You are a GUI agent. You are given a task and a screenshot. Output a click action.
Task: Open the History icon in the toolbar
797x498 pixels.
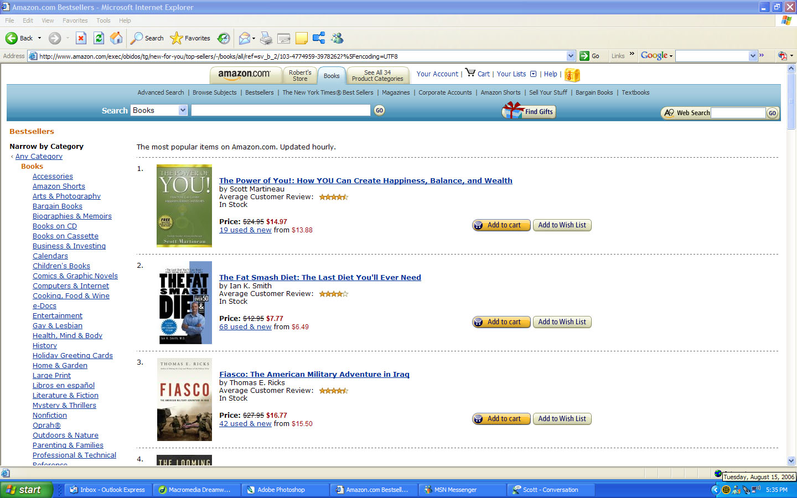pos(224,38)
